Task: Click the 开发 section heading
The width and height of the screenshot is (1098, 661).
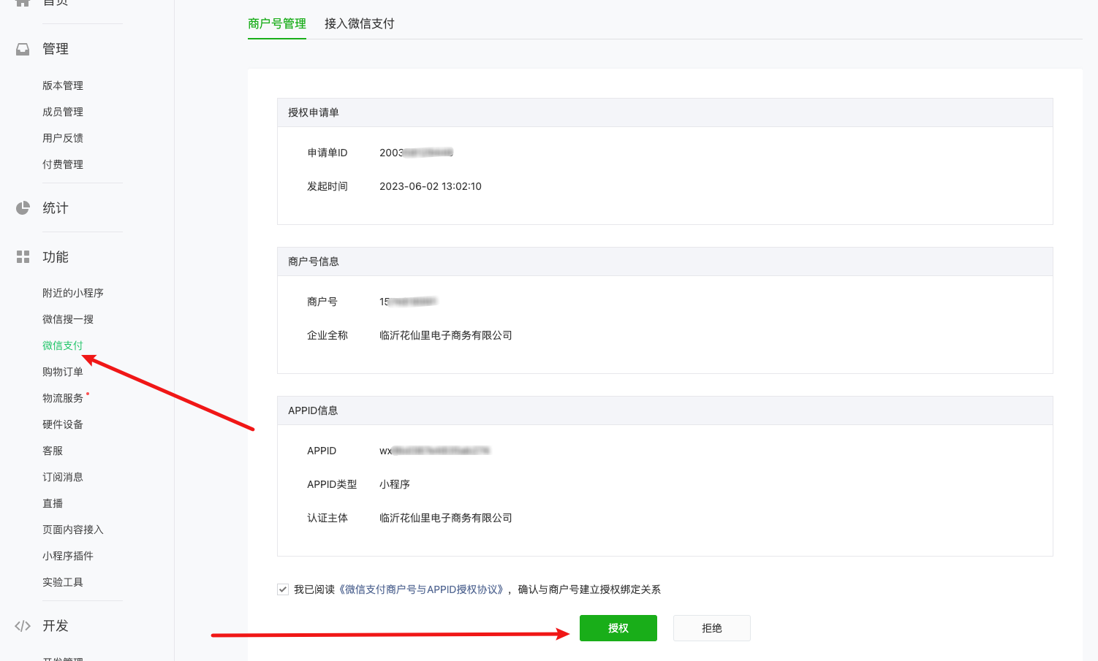Action: pos(56,626)
